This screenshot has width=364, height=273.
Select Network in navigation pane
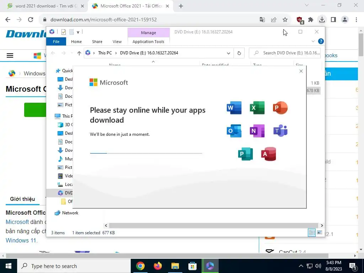coord(67,213)
